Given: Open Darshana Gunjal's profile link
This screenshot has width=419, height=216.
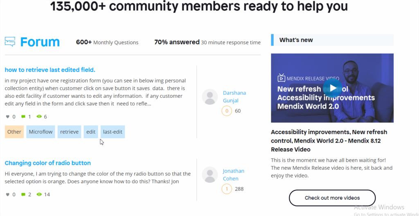Looking at the screenshot, I should [x=234, y=97].
